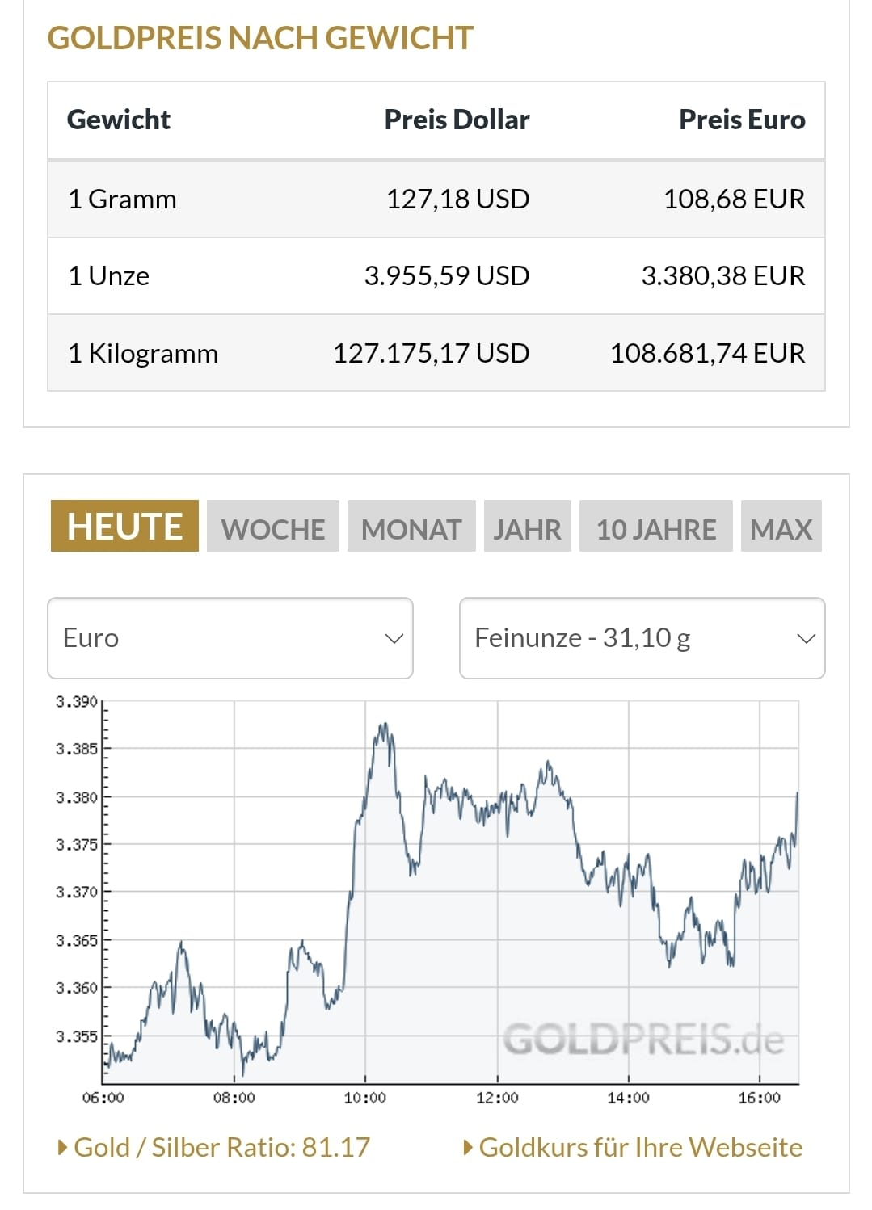Screen dimensions: 872x1210
Task: Switch to the 10 JAHRE tab
Action: (x=656, y=529)
